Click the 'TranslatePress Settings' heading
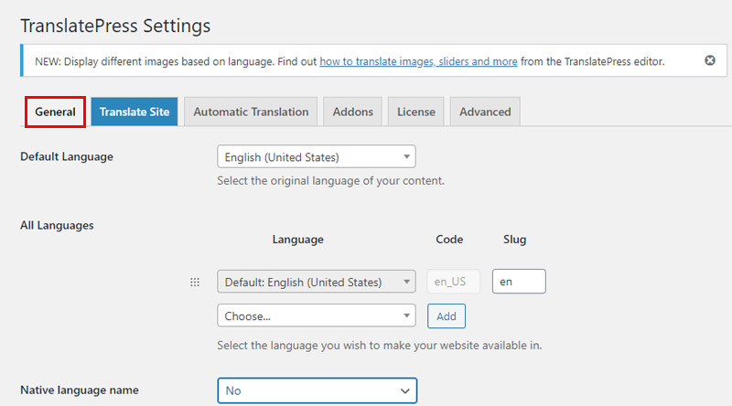The width and height of the screenshot is (732, 406). [x=115, y=26]
